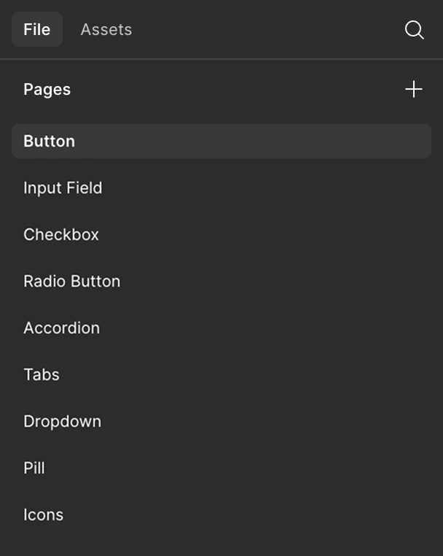
Task: Select the File tab
Action: 37,30
